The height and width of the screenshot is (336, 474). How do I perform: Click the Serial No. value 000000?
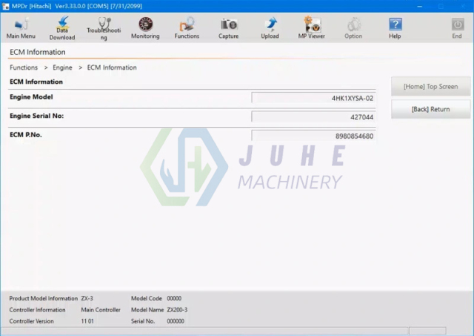(176, 321)
